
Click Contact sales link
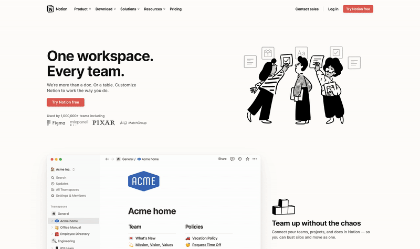pyautogui.click(x=307, y=9)
